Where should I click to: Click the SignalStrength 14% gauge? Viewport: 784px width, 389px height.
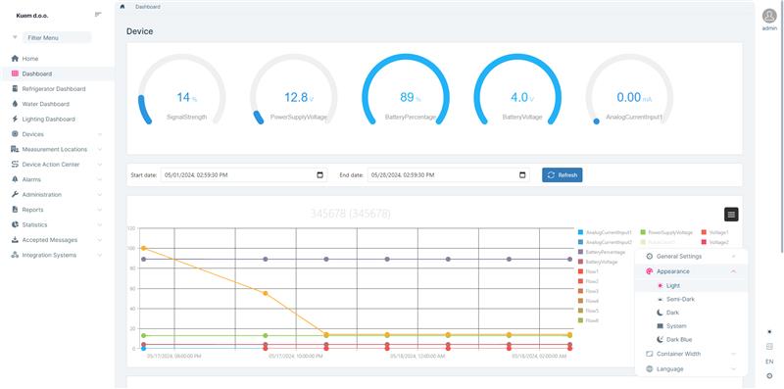click(182, 90)
